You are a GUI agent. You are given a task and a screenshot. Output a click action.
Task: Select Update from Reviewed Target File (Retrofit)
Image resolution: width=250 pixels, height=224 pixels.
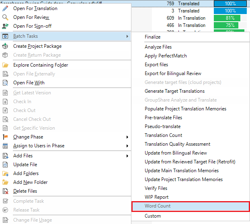191,162
